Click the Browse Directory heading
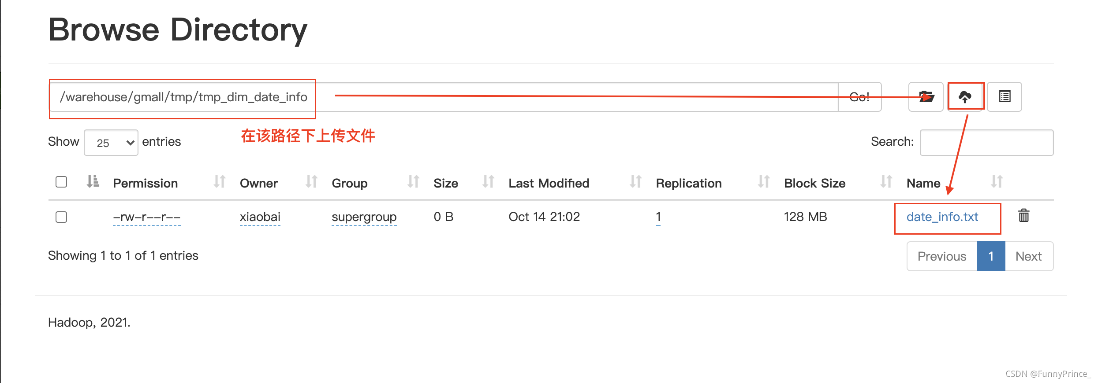The height and width of the screenshot is (383, 1098). (x=178, y=30)
